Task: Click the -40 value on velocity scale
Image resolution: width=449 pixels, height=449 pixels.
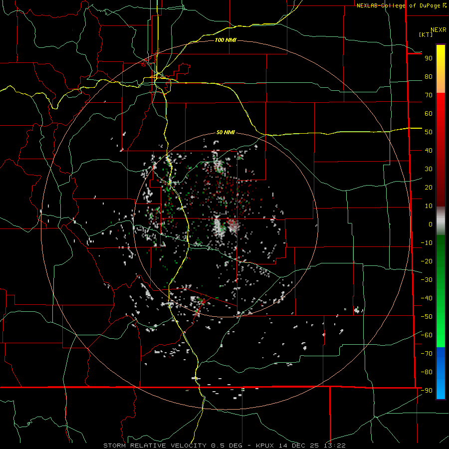Action: click(x=427, y=298)
